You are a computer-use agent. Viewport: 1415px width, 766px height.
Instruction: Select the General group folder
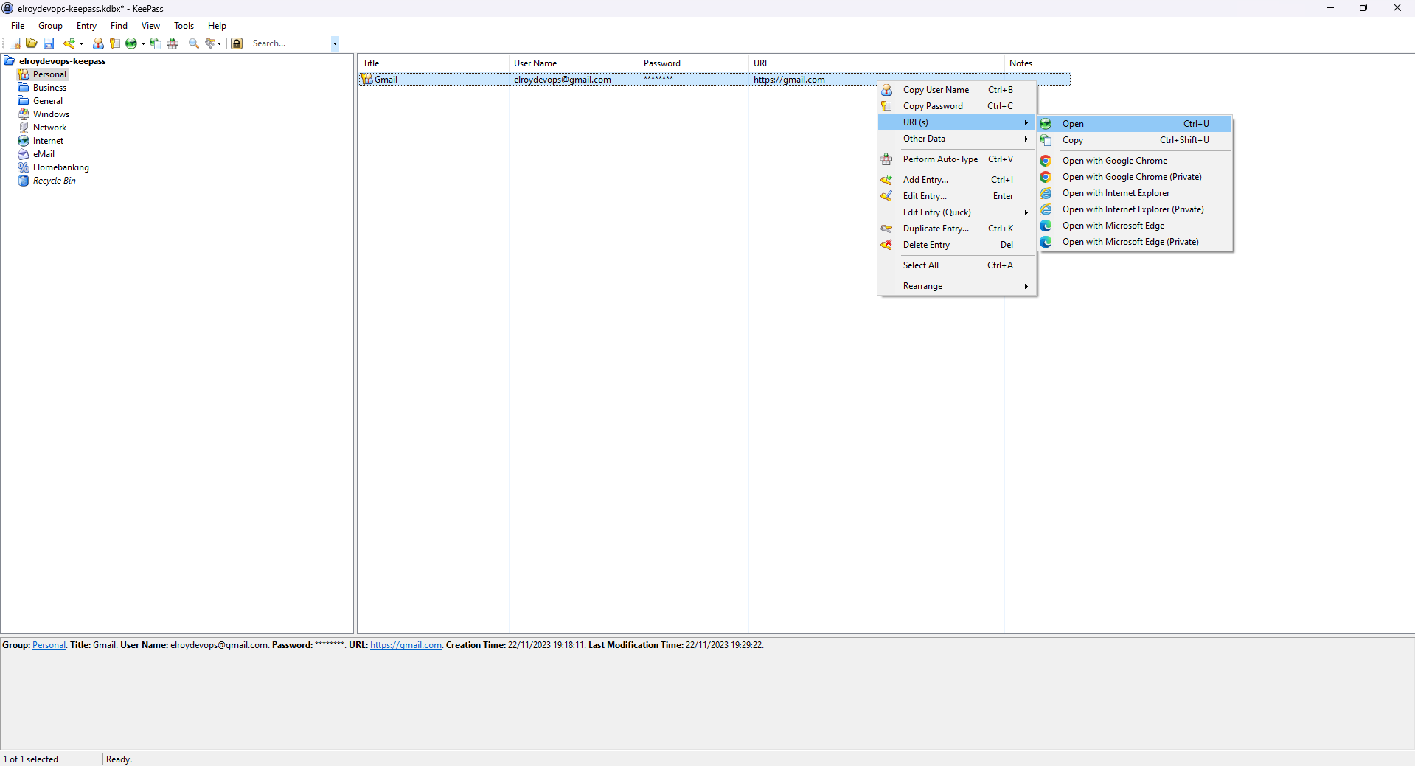[x=47, y=101]
